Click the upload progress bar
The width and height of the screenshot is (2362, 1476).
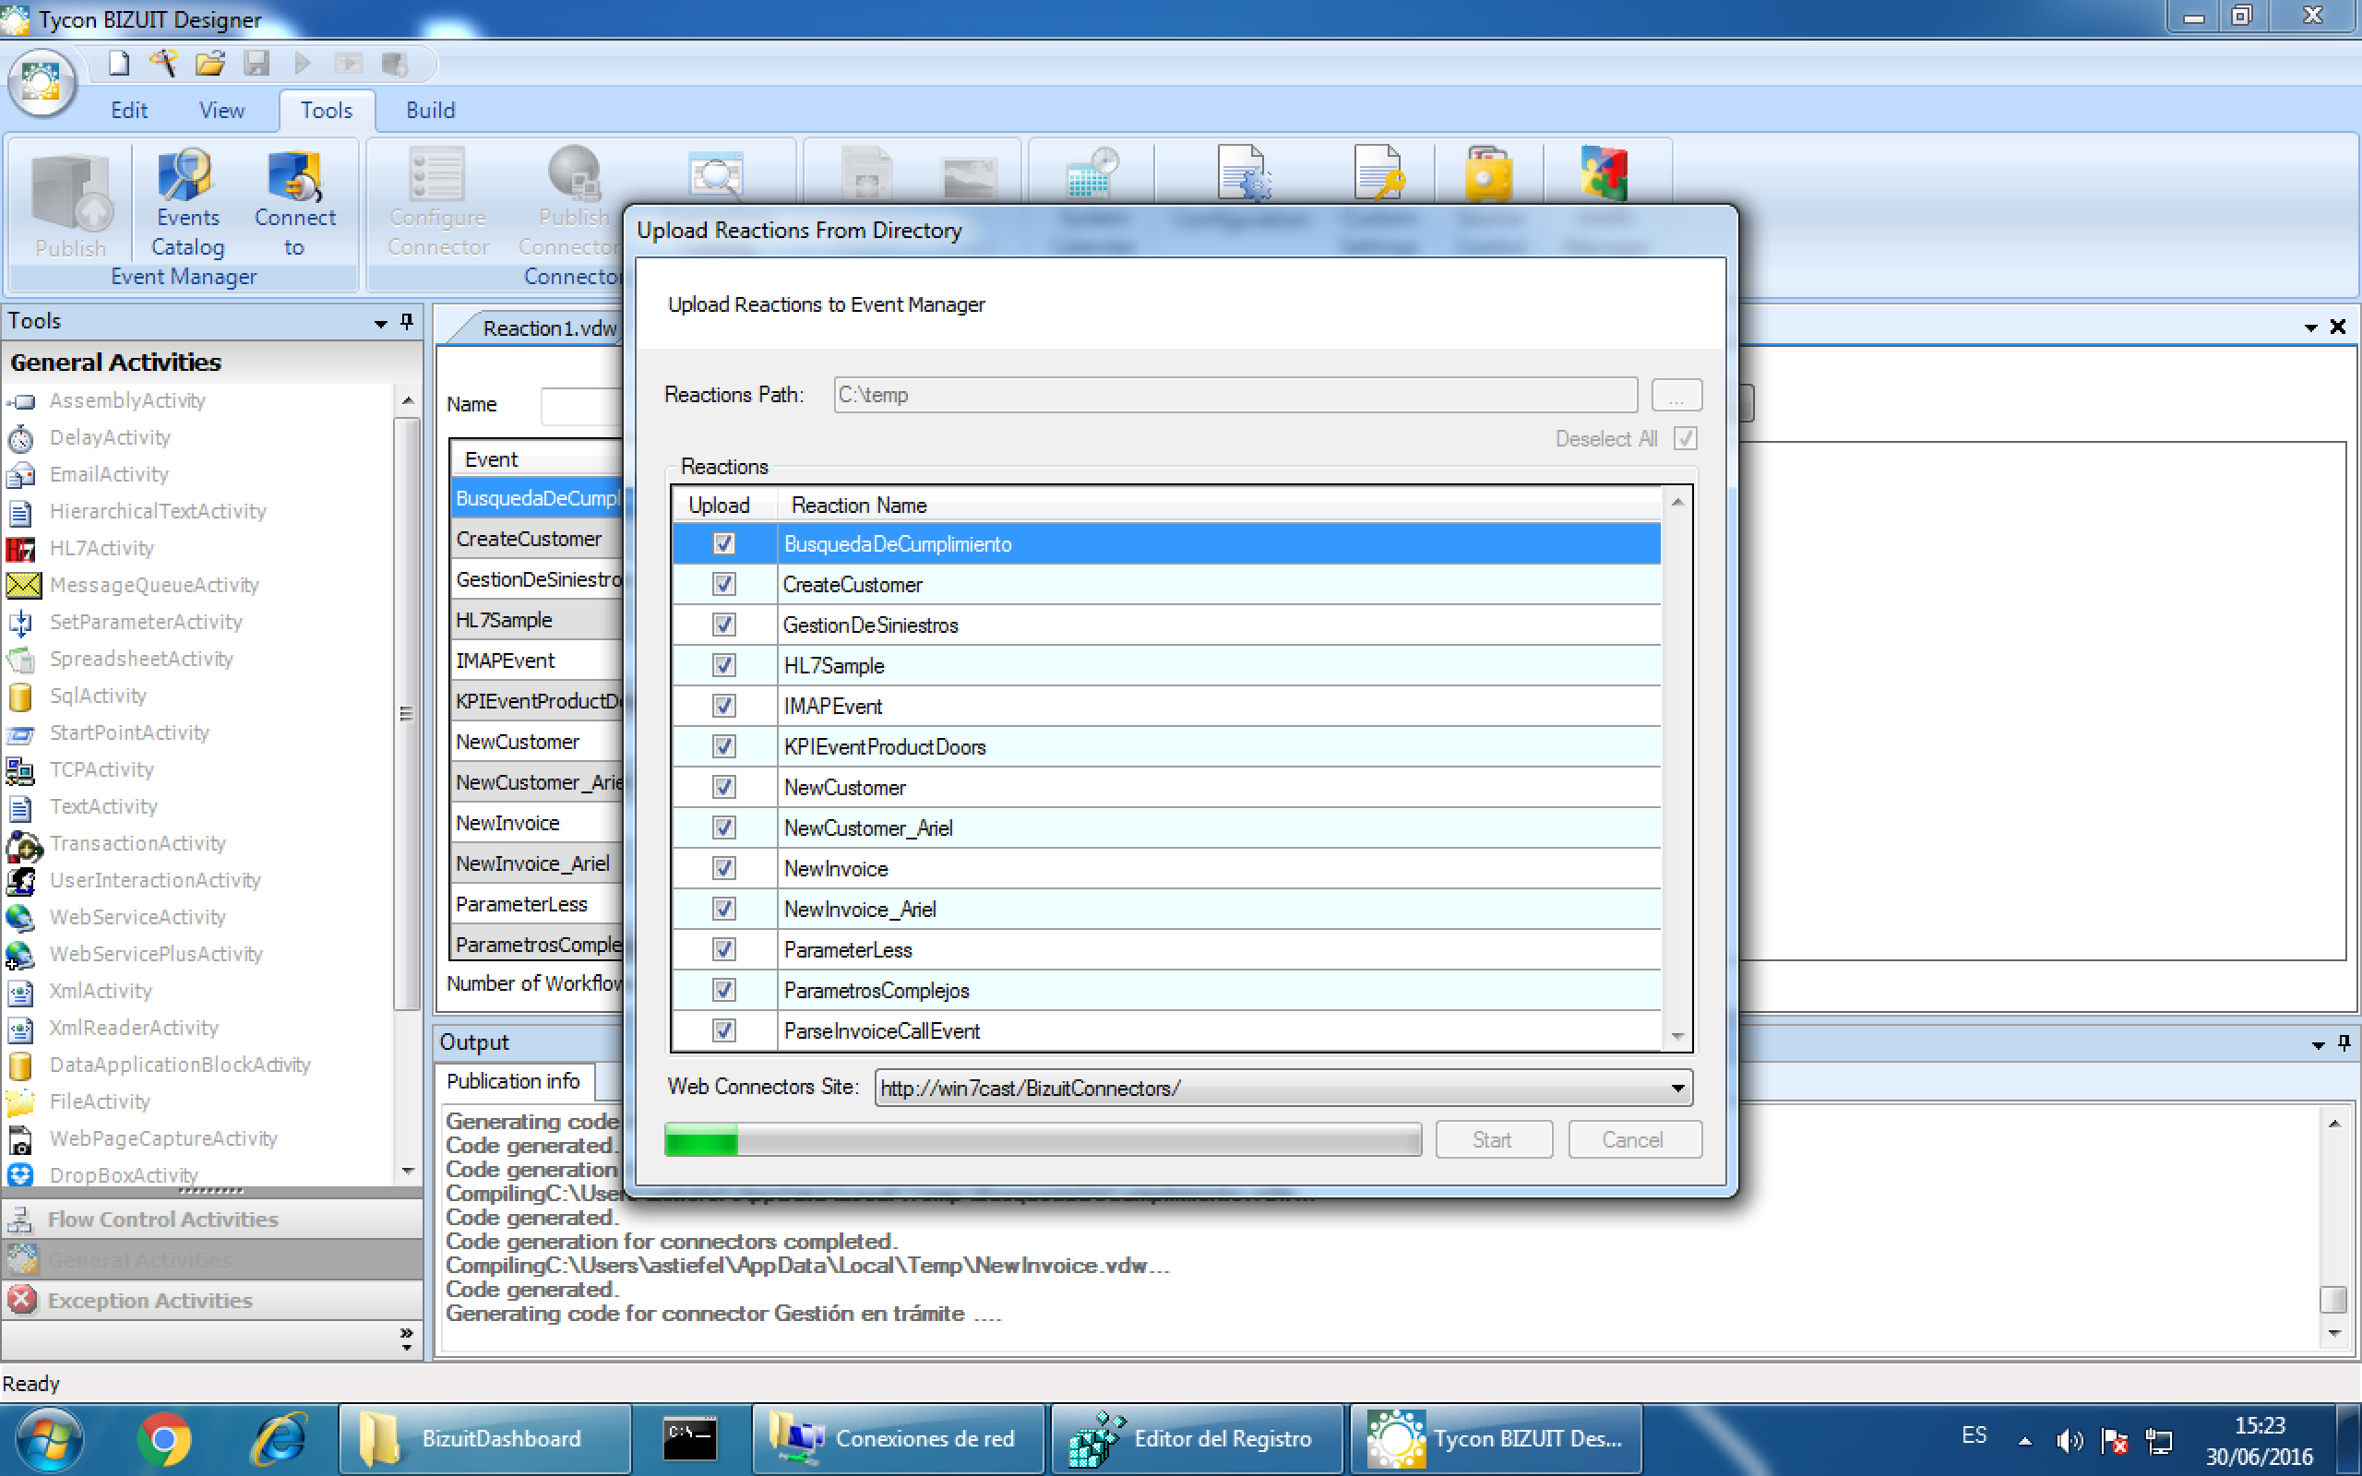pos(1043,1139)
